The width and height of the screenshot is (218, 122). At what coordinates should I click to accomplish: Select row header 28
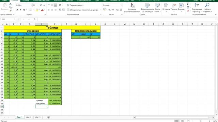click(2, 109)
